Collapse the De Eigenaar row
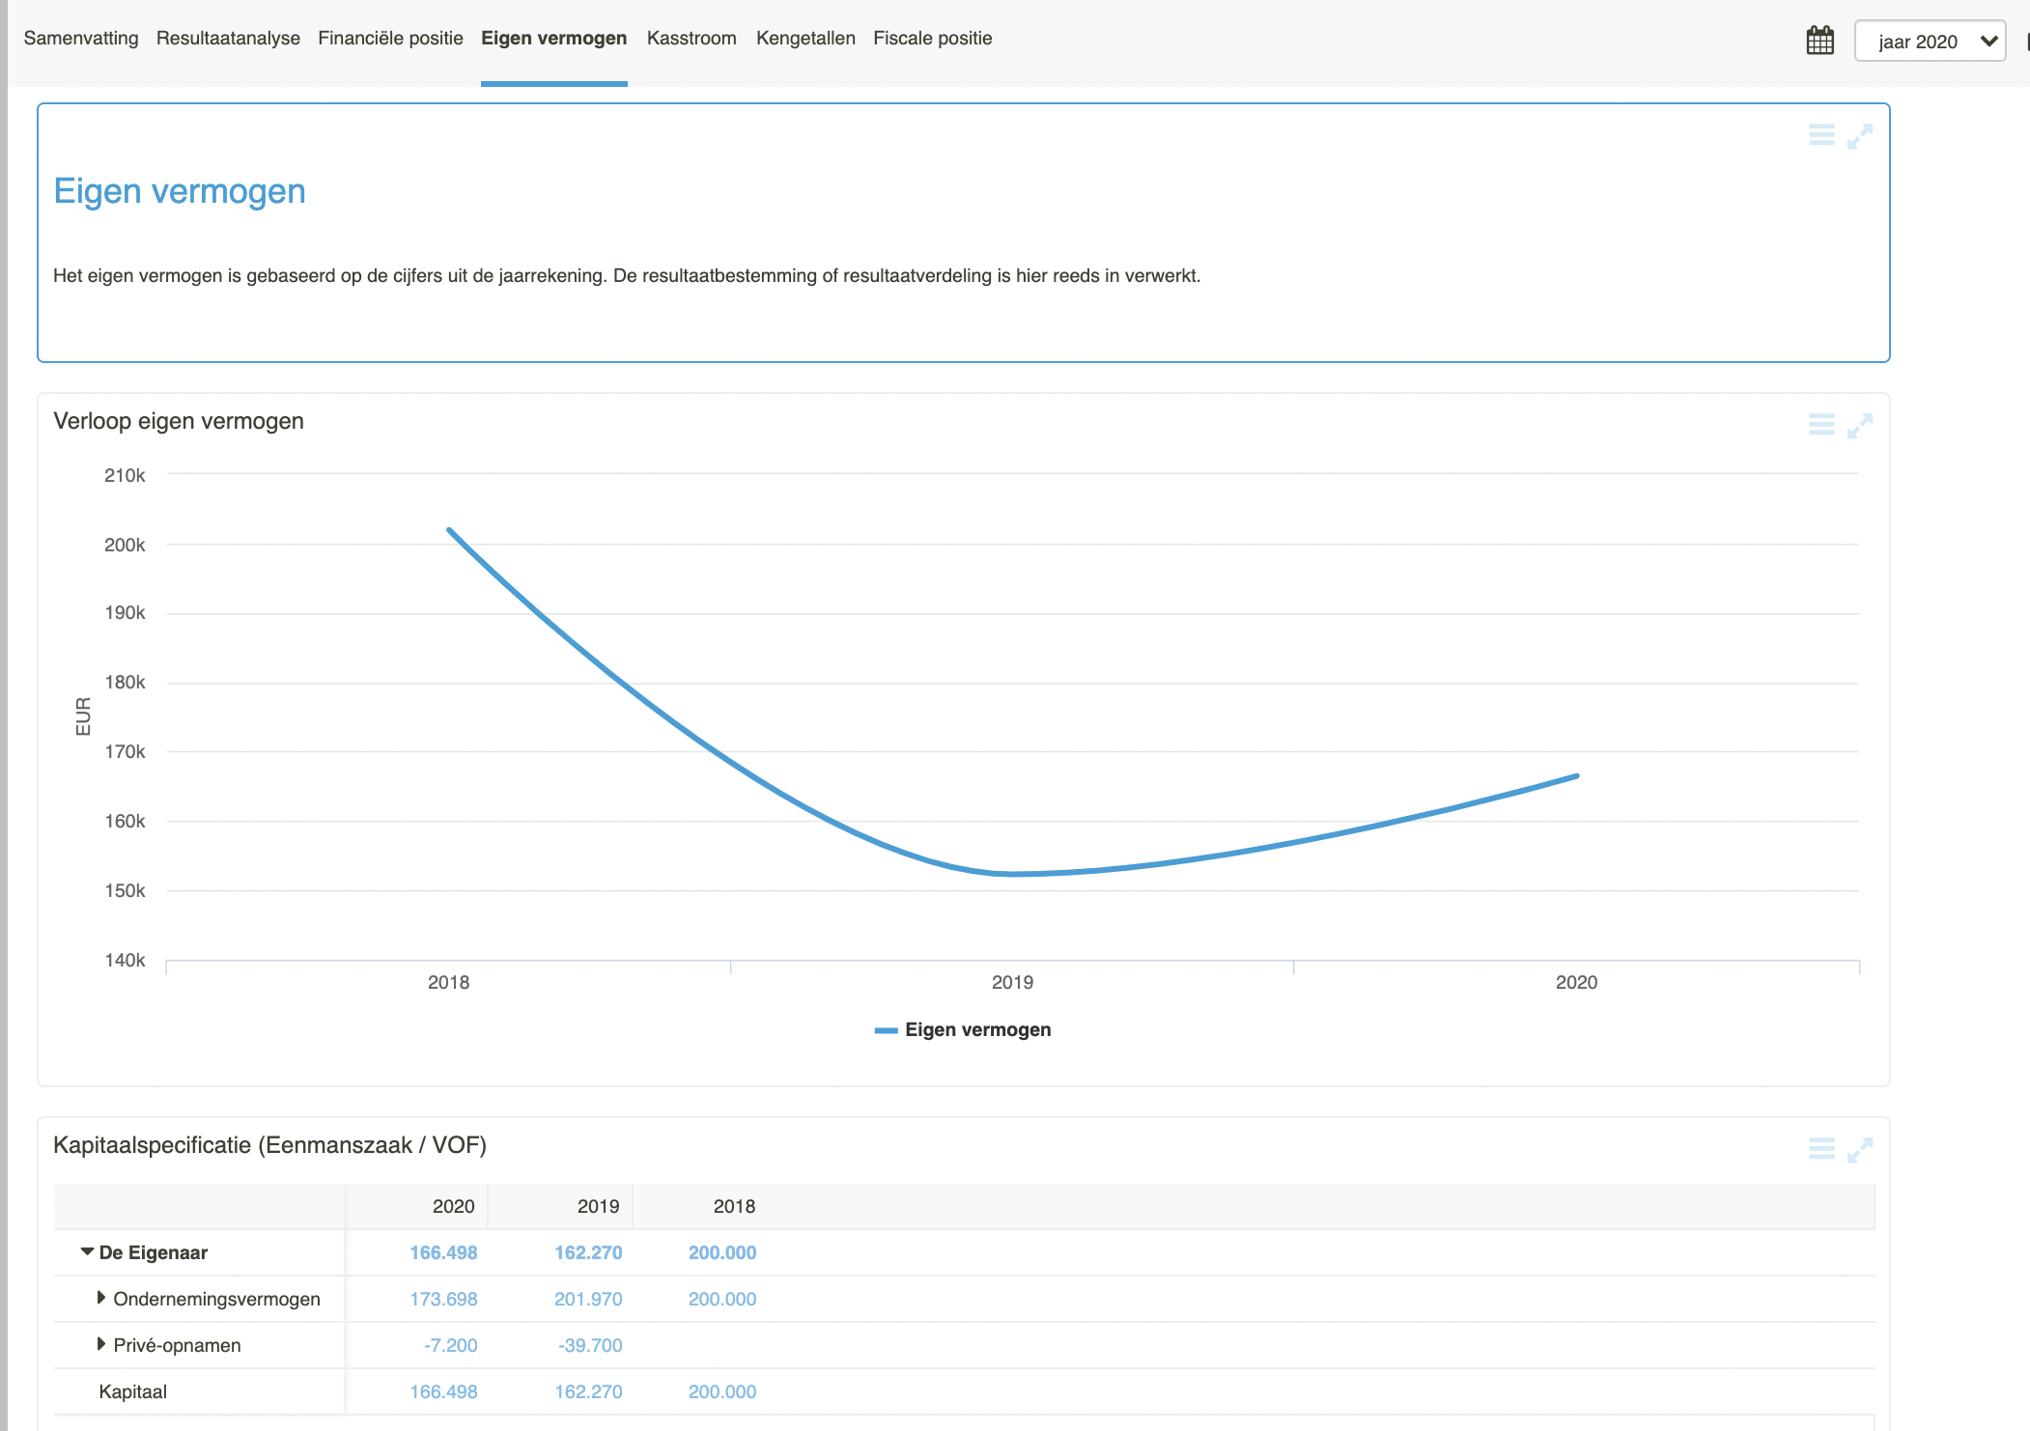This screenshot has height=1431, width=2030. (x=88, y=1252)
